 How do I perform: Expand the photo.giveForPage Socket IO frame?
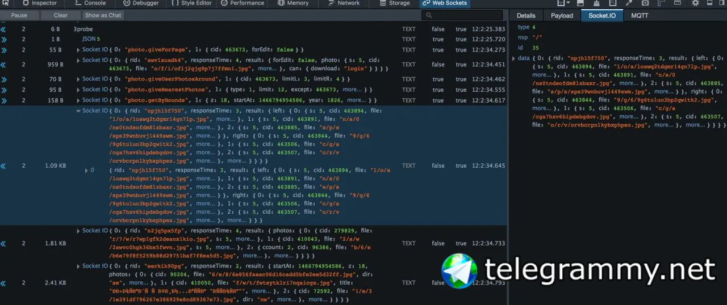[x=78, y=50]
